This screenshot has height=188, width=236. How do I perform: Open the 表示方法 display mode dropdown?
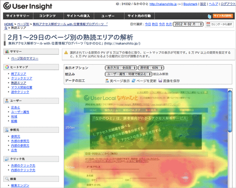point(121,68)
